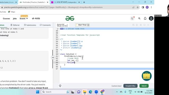Collapse the findIndex fold at line 61

coord(59,56)
